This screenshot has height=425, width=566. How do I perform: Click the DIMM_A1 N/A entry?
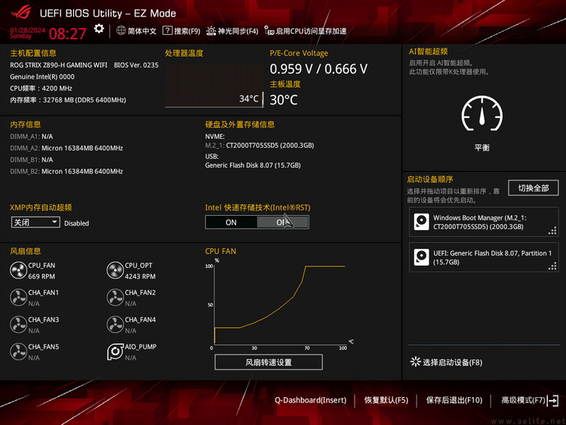32,137
